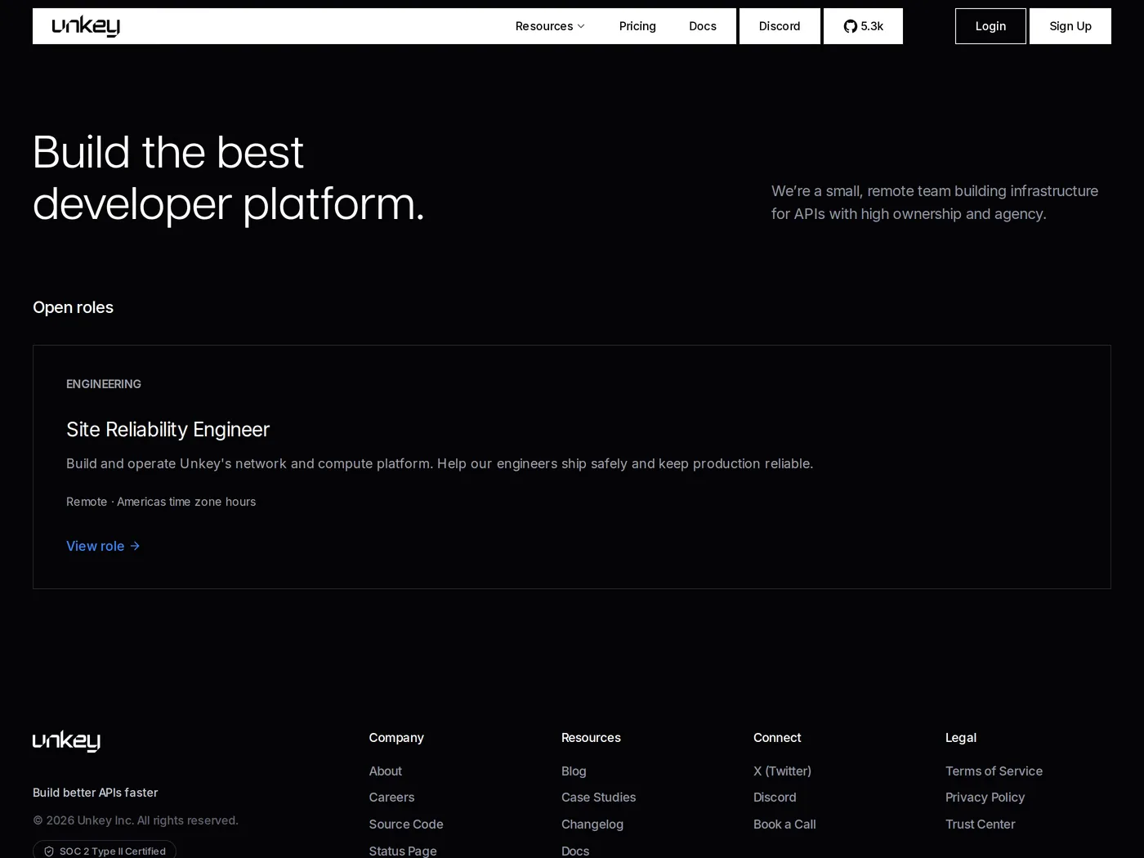Visit the Careers footer link

391,797
